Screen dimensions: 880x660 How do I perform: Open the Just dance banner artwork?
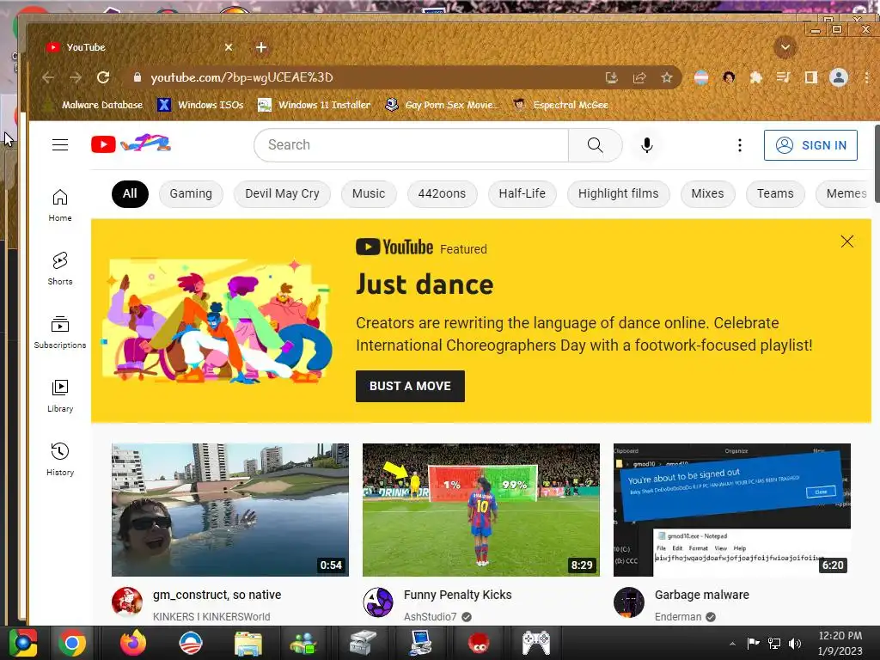[x=217, y=321]
